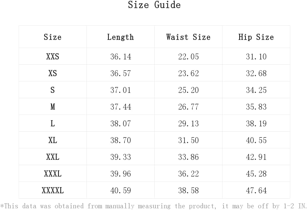The height and width of the screenshot is (210, 307).
Task: Select the XL size row label
Action: pyautogui.click(x=53, y=140)
